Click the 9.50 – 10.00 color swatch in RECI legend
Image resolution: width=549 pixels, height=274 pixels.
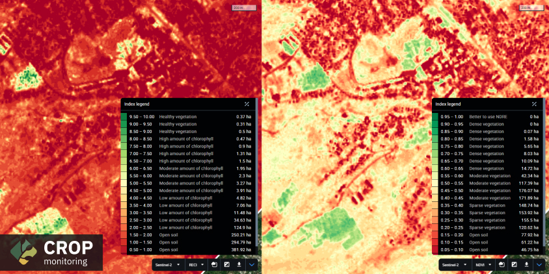click(124, 117)
